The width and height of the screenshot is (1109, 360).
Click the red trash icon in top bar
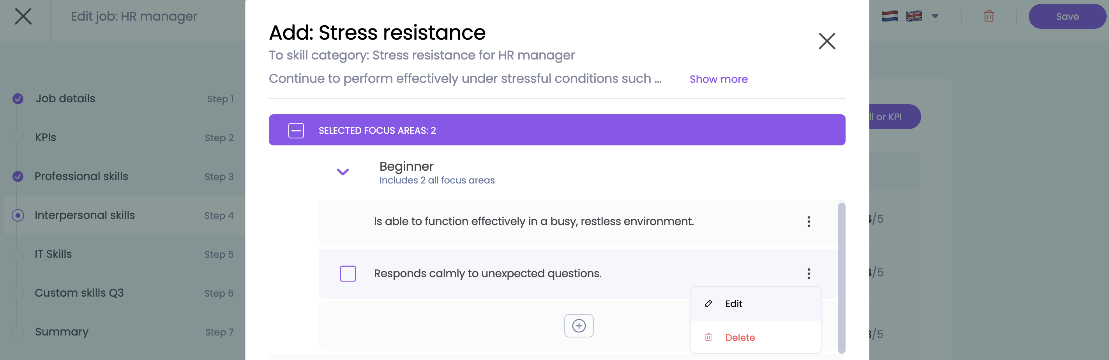pos(989,16)
